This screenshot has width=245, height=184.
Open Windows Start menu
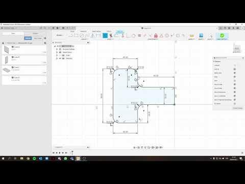(x=3, y=158)
